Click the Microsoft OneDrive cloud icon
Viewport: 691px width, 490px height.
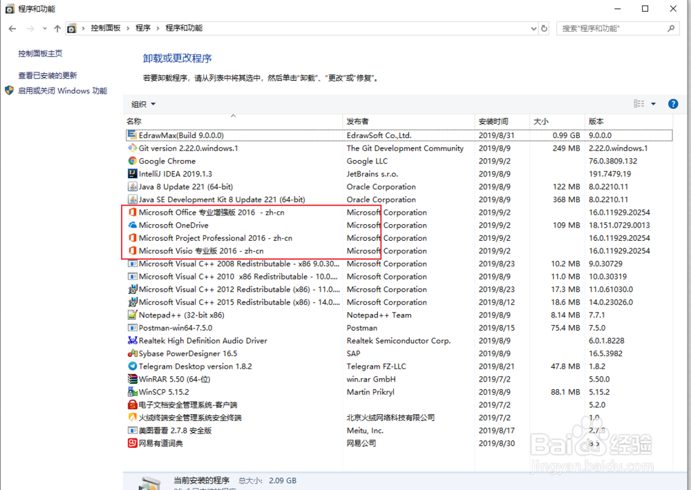132,225
